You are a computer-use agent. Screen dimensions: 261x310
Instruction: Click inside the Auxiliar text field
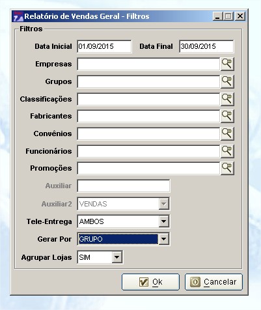point(124,186)
